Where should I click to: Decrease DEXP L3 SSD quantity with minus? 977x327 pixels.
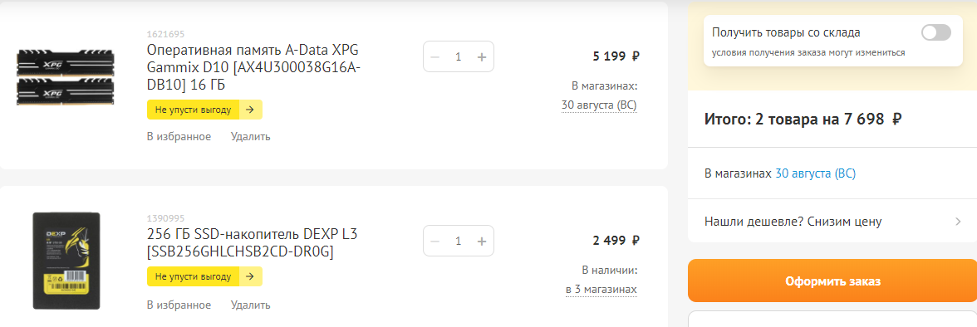click(435, 241)
